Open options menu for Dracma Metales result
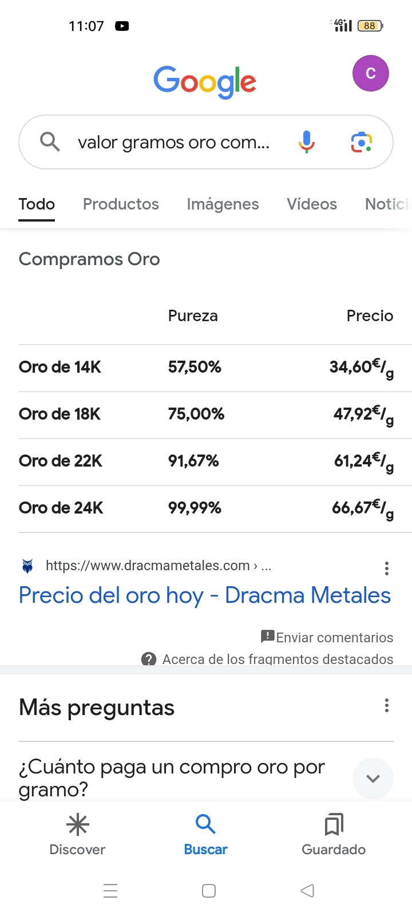This screenshot has height=916, width=412. point(387,568)
